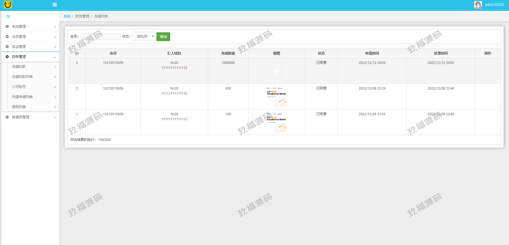Select 充值申请列表 in sidebar
This screenshot has height=245, width=509.
pos(22,97)
